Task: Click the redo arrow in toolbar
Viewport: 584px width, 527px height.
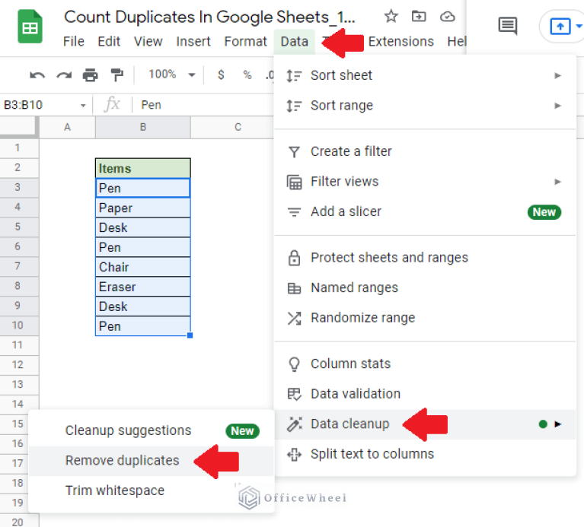Action: 64,75
